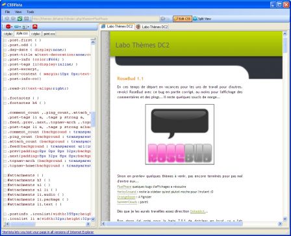Click the .post-excerpt, code line

(23, 70)
